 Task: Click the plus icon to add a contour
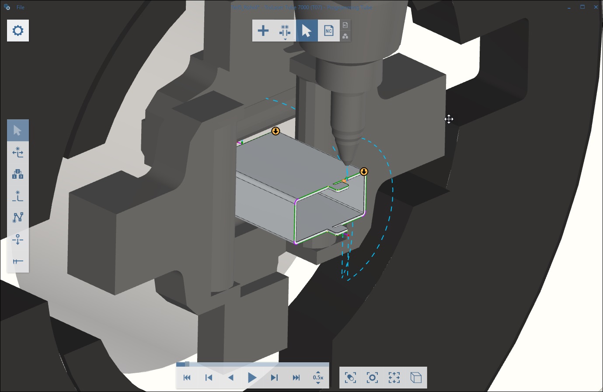point(264,31)
